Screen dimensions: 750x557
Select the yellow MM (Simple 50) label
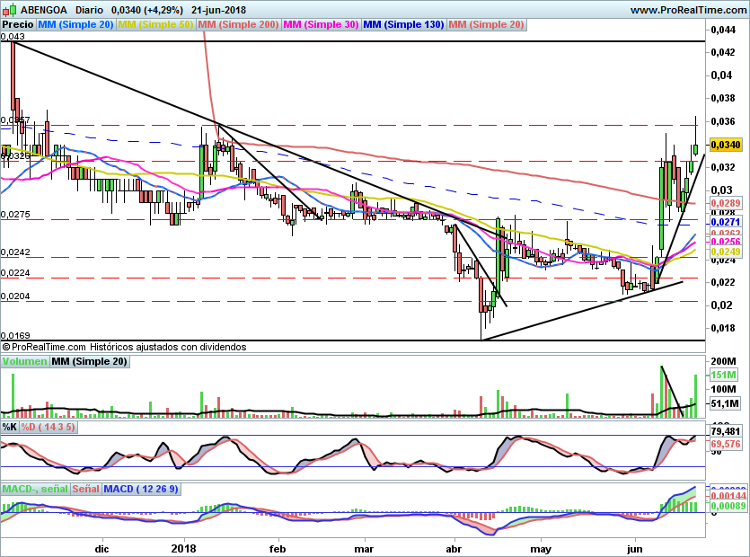tap(155, 24)
